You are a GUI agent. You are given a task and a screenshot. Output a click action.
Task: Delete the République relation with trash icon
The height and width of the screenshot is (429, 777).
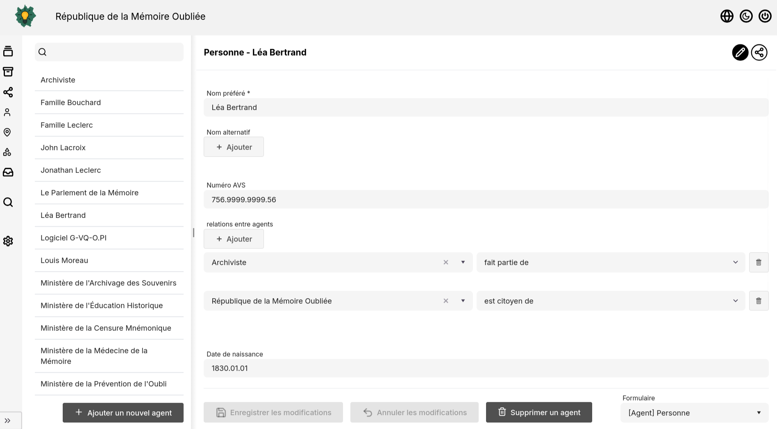pyautogui.click(x=759, y=301)
